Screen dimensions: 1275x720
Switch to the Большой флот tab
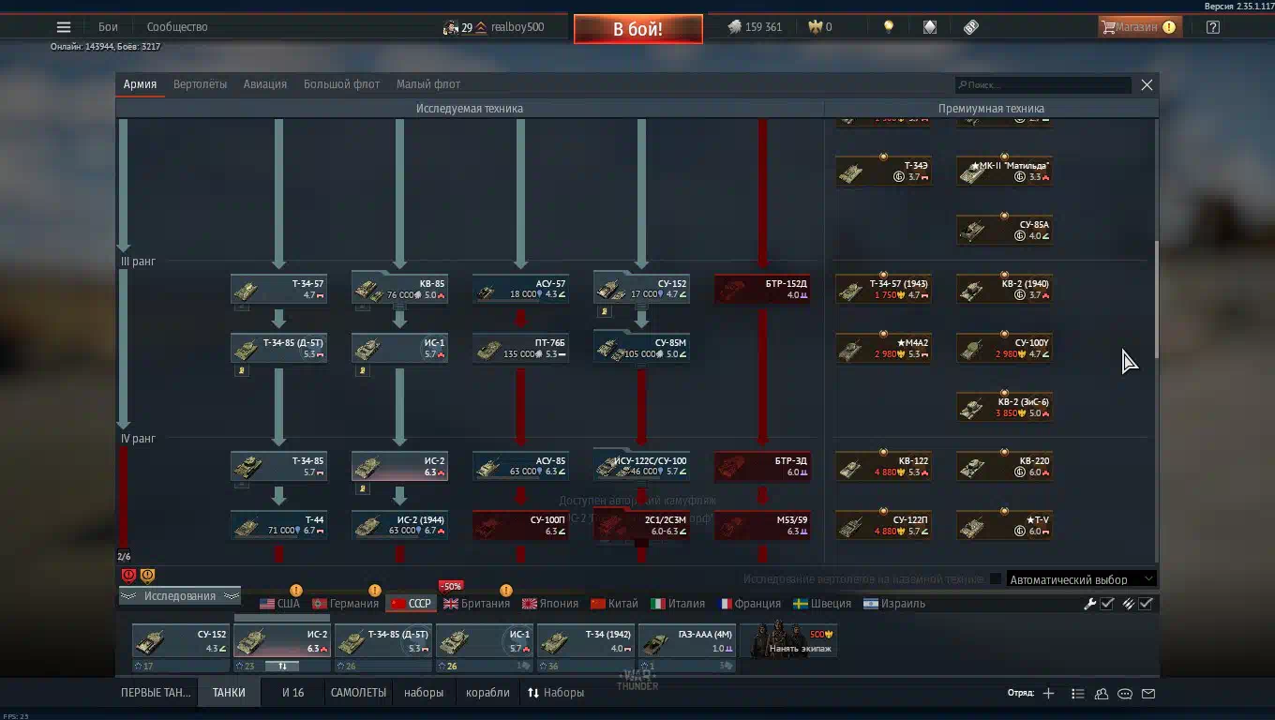(x=341, y=84)
